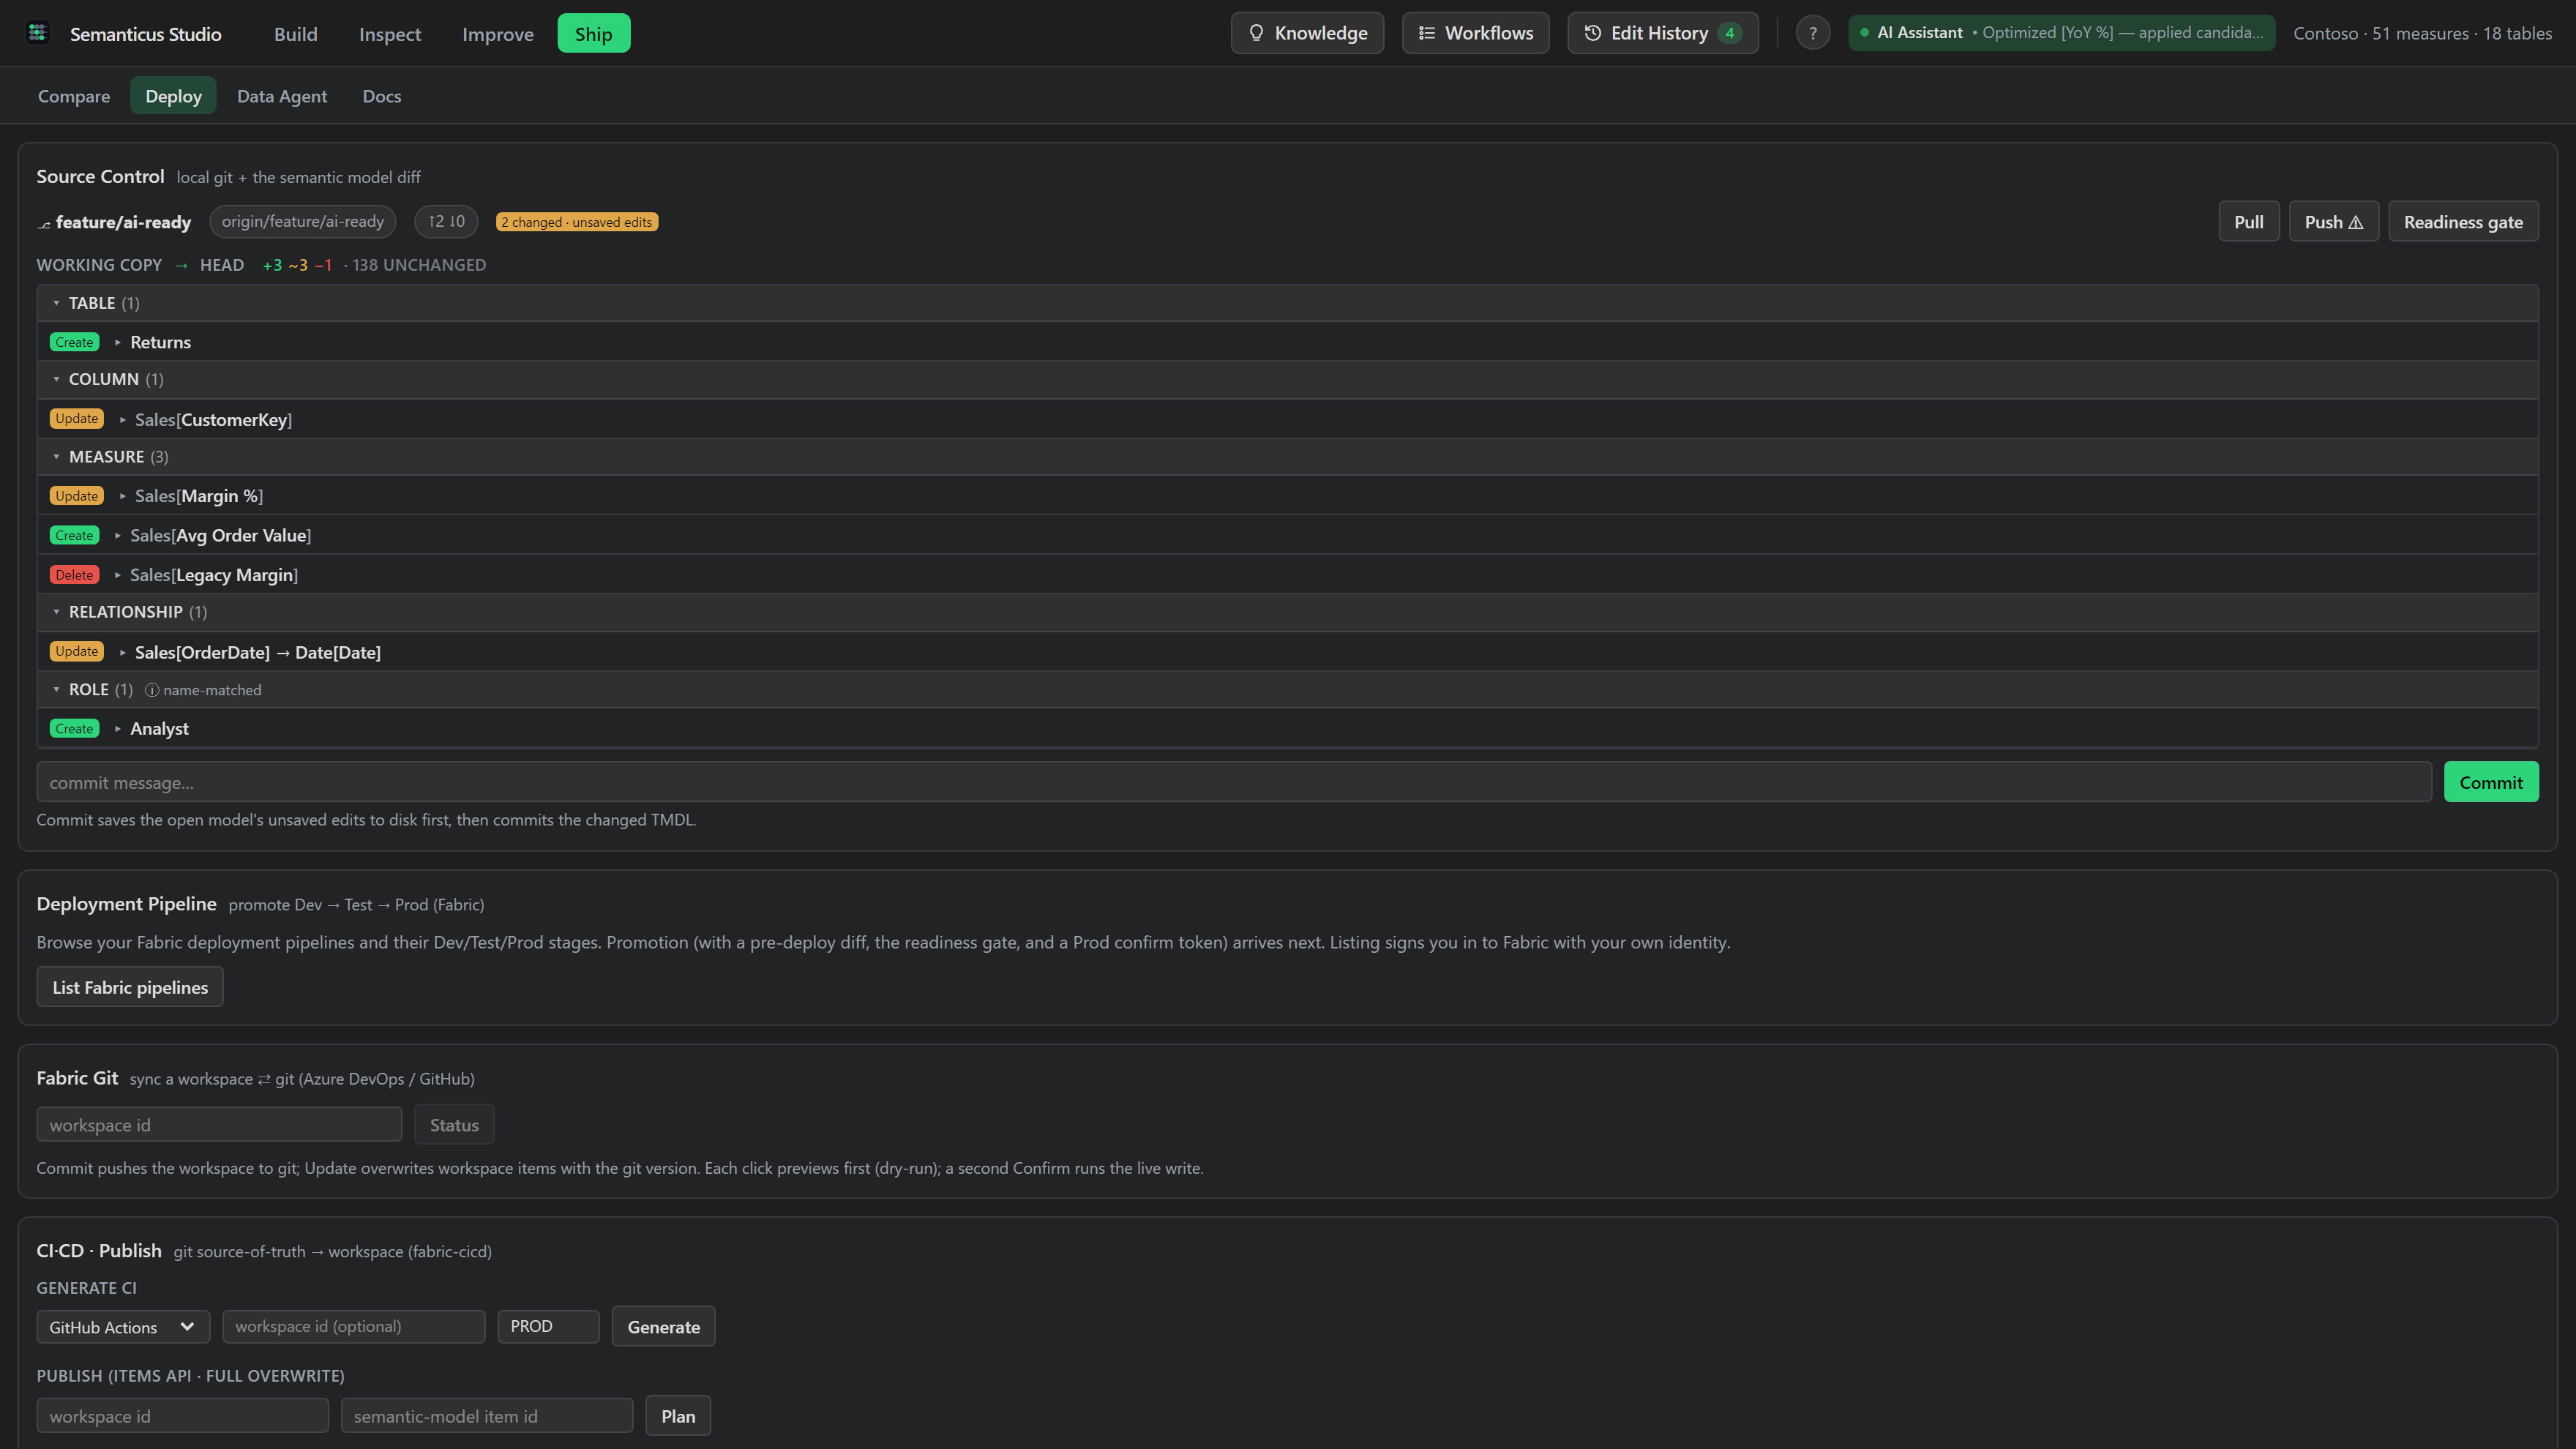This screenshot has width=2576, height=1449.
Task: Open the GitHub Actions CI dropdown
Action: point(123,1327)
